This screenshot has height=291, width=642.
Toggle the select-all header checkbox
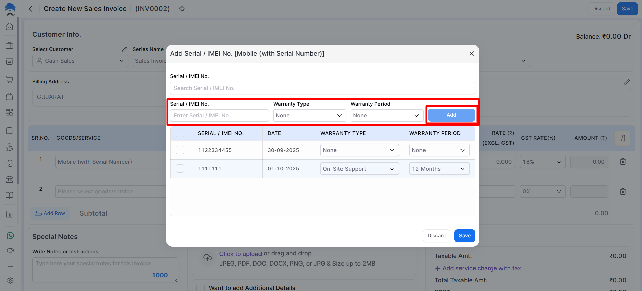point(180,133)
